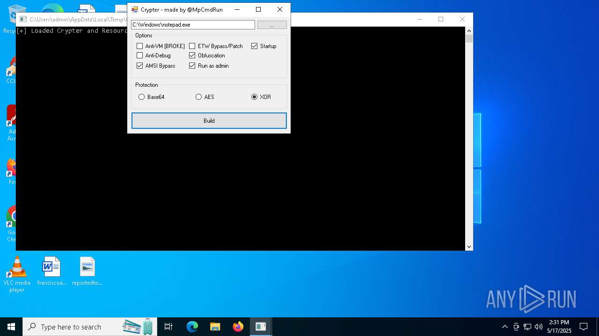
Task: Minimize the console window
Action: click(x=419, y=19)
